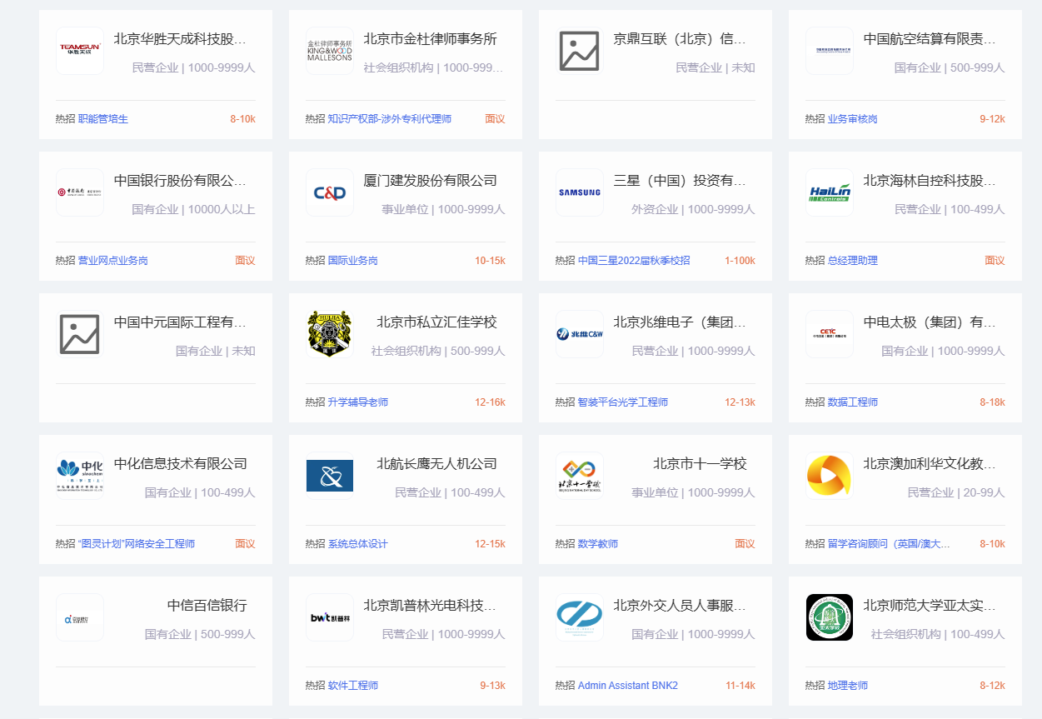The image size is (1042, 719).
Task: View the Admin Assistant BNK2 job posting
Action: click(x=628, y=686)
